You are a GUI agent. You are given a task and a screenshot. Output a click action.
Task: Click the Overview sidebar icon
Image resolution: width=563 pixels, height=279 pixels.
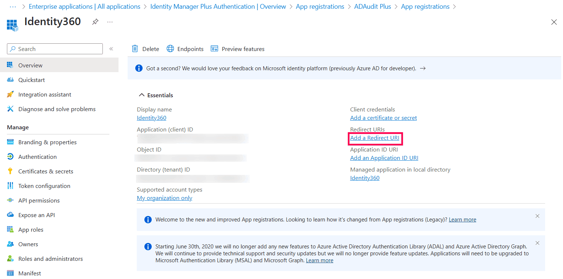[x=10, y=65]
